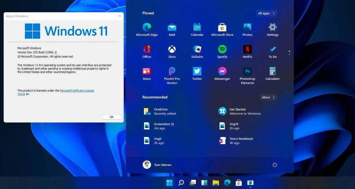Open Microsoft Store pinned icon
Screen dimensions: 355x189
pyautogui.click(x=222, y=30)
